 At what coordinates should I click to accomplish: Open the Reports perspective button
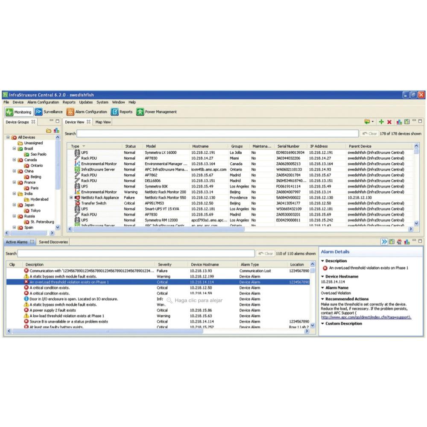pyautogui.click(x=122, y=112)
